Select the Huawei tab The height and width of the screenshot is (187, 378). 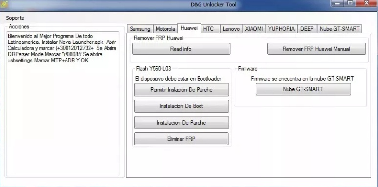pos(189,28)
